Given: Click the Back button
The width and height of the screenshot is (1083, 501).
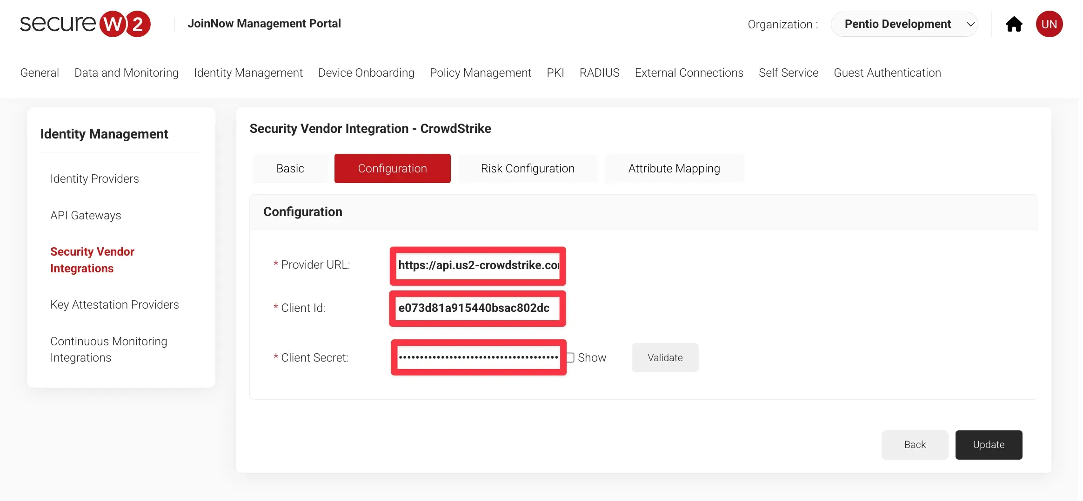Looking at the screenshot, I should (x=915, y=445).
